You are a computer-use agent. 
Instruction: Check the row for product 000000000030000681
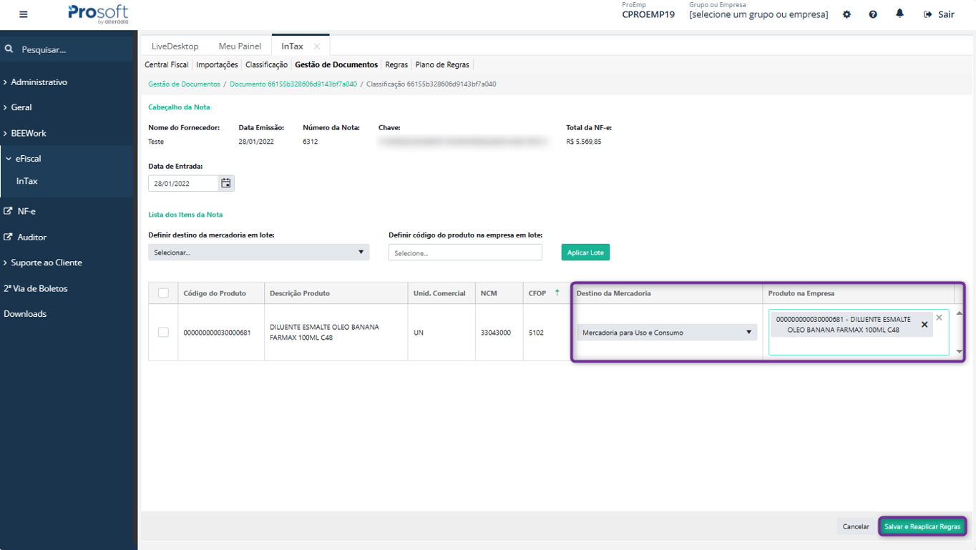163,333
